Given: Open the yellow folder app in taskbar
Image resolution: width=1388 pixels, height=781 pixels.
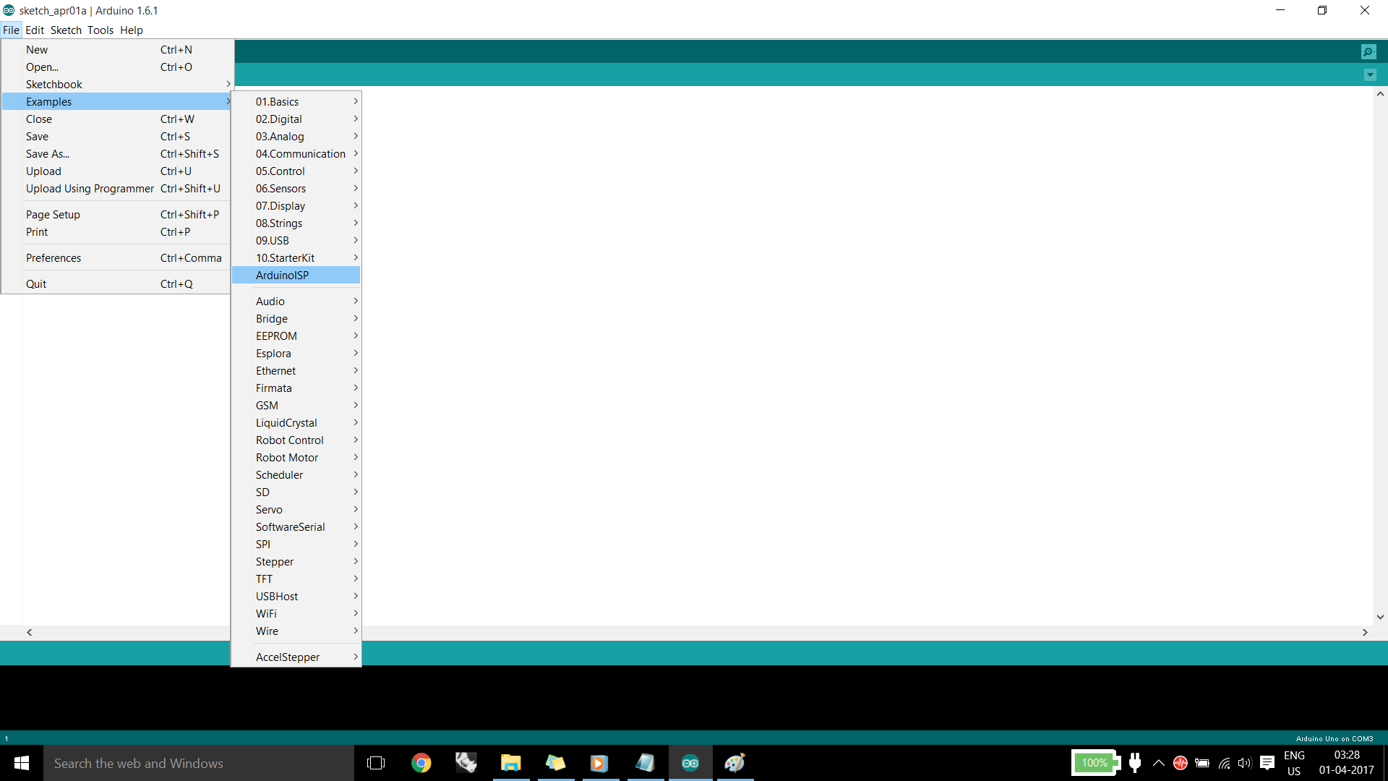Looking at the screenshot, I should pos(555,763).
